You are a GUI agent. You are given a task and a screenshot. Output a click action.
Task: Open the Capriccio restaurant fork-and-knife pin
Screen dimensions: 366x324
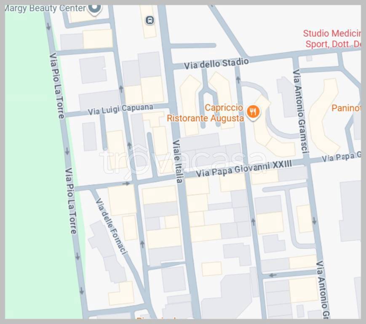(253, 112)
